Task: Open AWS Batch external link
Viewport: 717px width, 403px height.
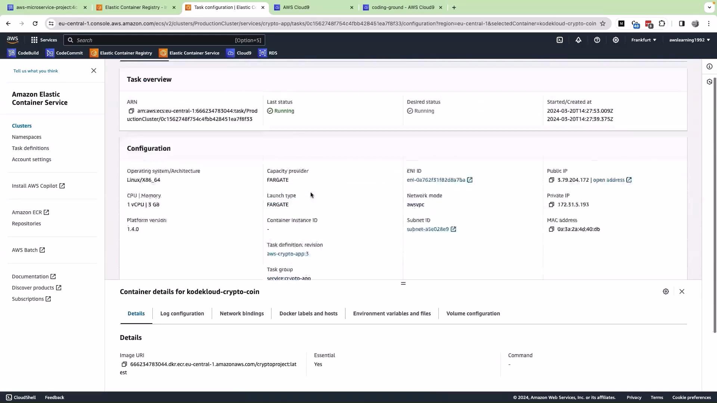Action: coord(28,250)
